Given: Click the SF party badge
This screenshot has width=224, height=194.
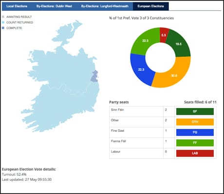Looking at the screenshot, I should tap(195, 111).
